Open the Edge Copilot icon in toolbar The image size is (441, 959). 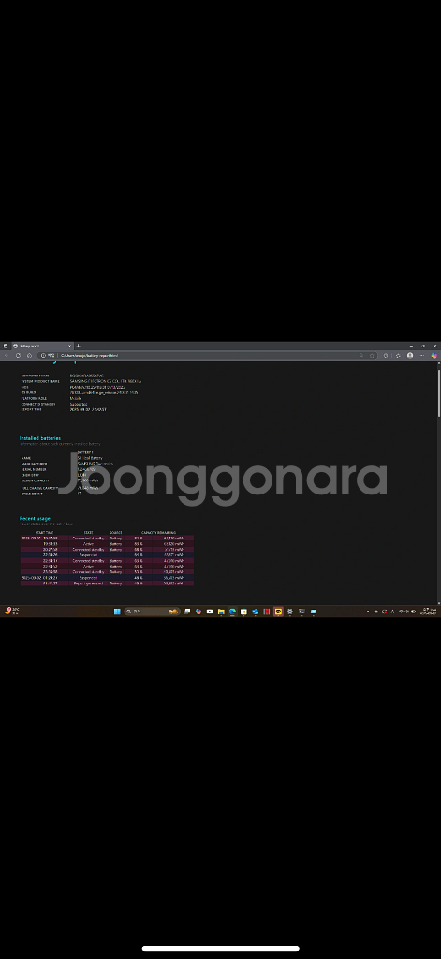click(434, 355)
